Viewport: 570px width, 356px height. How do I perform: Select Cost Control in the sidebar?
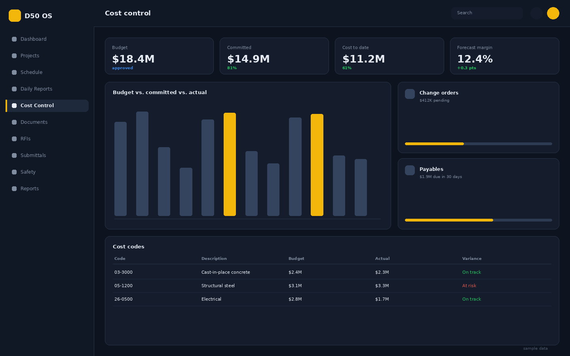pyautogui.click(x=47, y=106)
